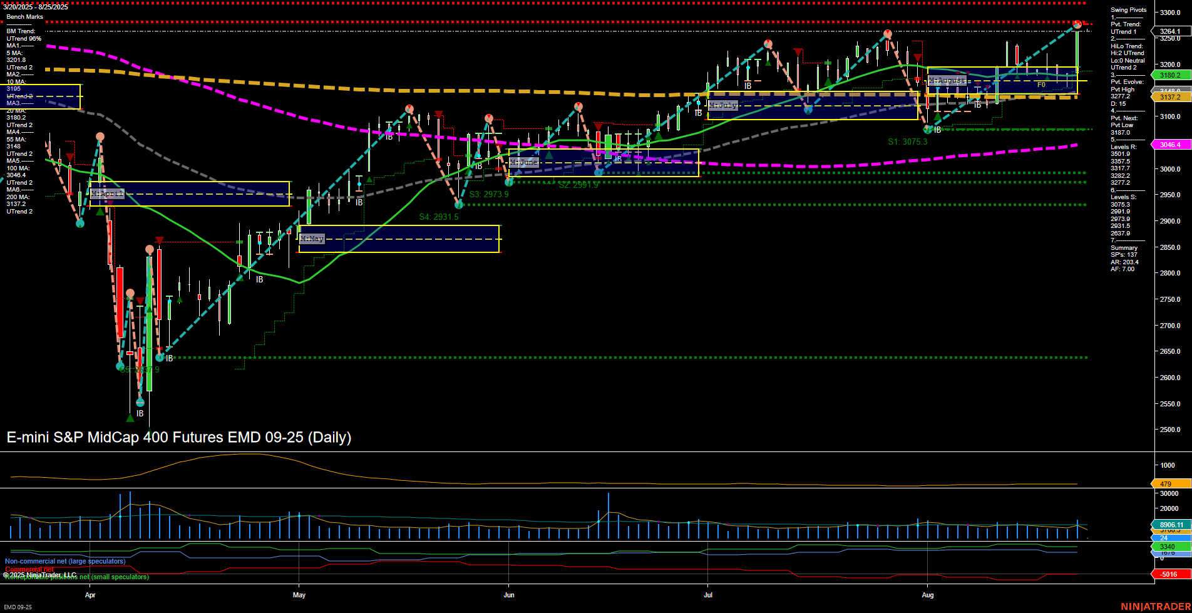Screen dimensions: 1192x613
Task: Click the 2025 NinjaTrader, LLC copyright link
Action: click(39, 574)
